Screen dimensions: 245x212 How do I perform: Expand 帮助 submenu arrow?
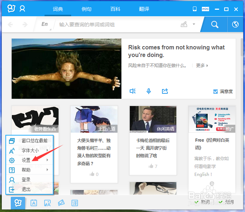tap(47, 170)
